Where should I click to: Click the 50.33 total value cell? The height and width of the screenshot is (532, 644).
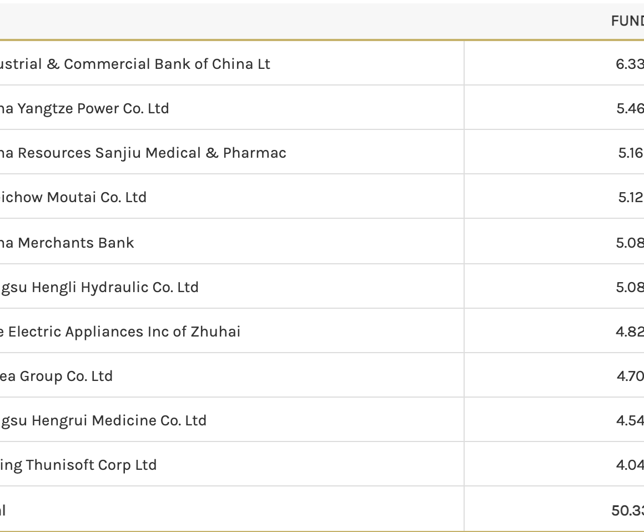pos(627,510)
